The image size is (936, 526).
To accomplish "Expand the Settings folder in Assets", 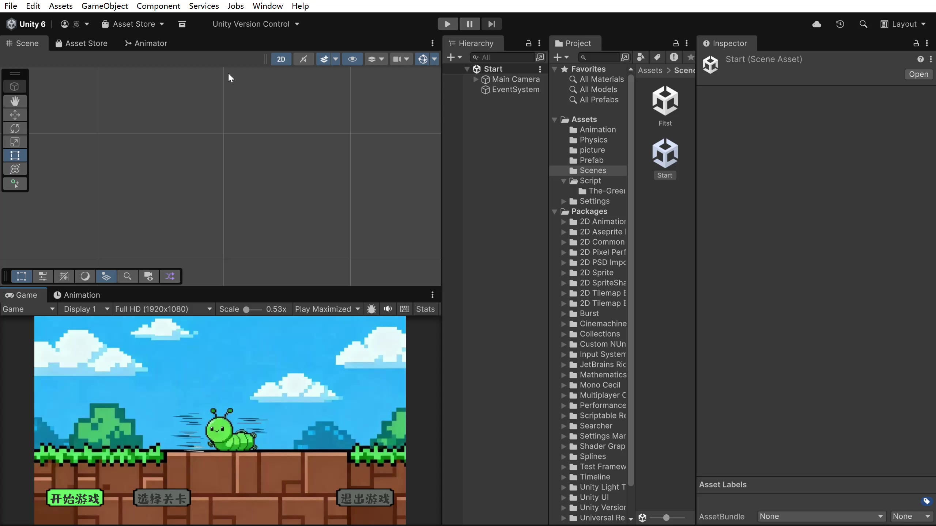I will click(564, 201).
